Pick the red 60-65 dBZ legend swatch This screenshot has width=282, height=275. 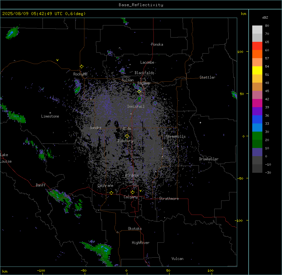coord(257,46)
